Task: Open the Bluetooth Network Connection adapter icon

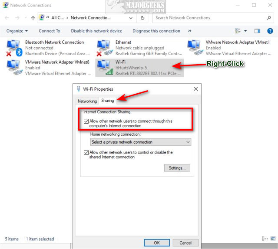Action: coord(14,48)
